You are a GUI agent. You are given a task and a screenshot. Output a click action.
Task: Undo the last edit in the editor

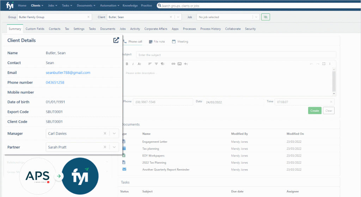(x=311, y=64)
